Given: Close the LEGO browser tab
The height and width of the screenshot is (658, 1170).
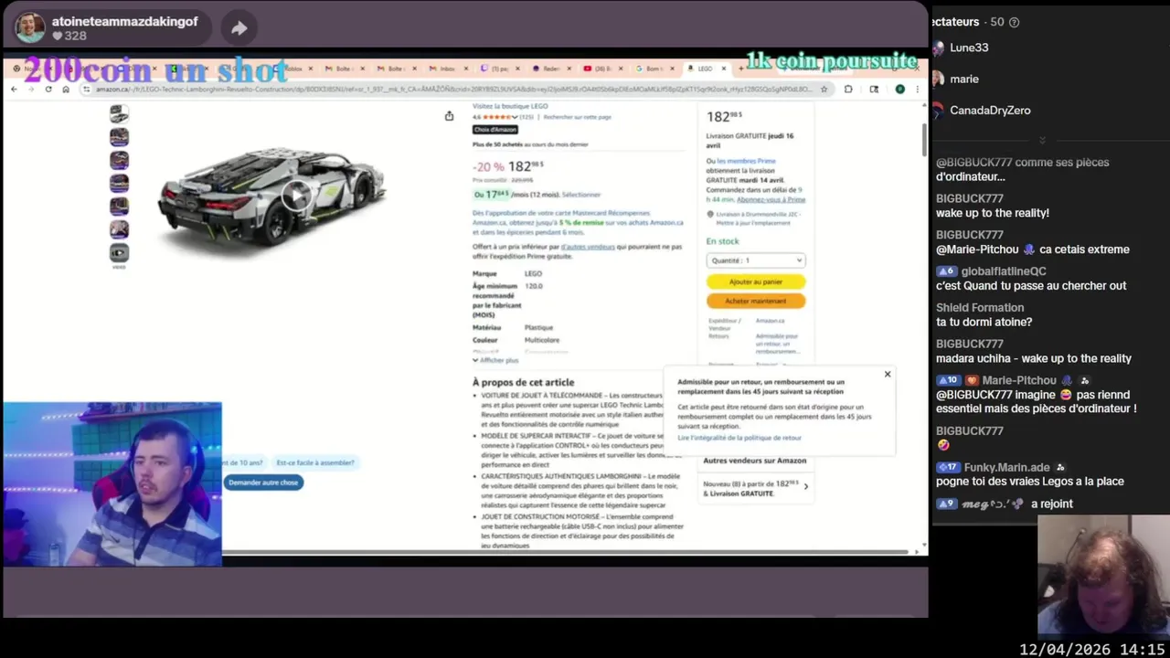Looking at the screenshot, I should coord(724,69).
